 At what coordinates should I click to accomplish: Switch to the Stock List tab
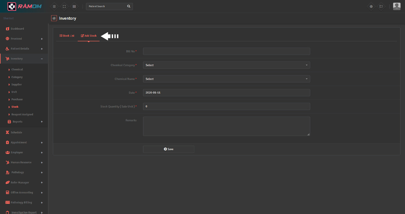click(67, 36)
